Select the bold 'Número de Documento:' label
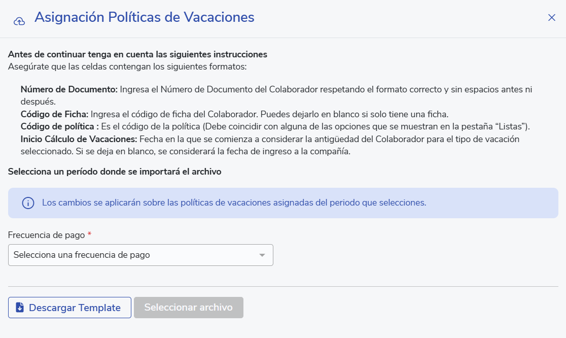Screen dimensions: 566x338 click(x=69, y=89)
